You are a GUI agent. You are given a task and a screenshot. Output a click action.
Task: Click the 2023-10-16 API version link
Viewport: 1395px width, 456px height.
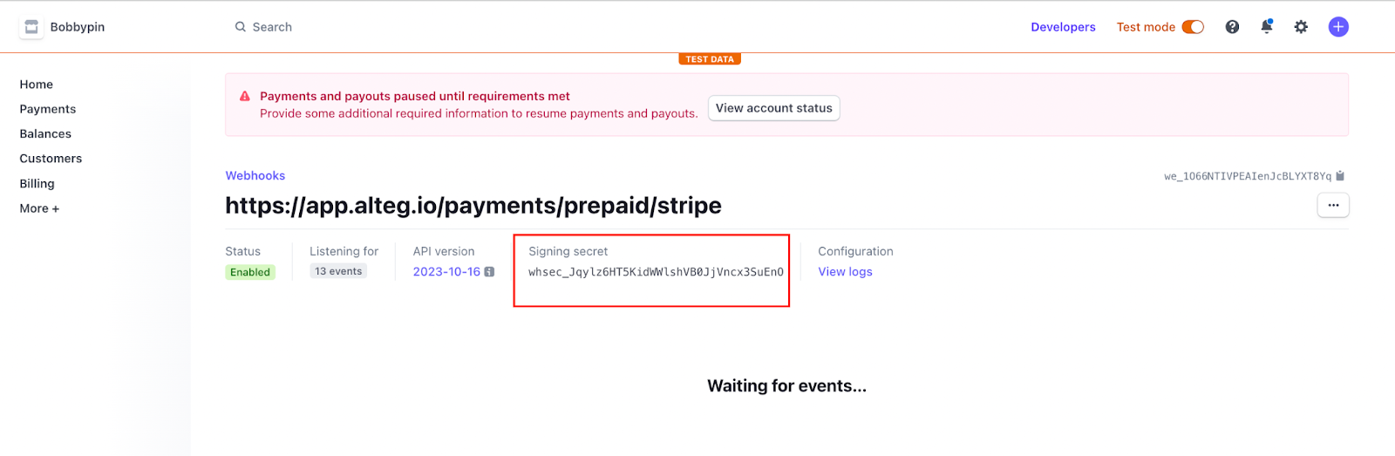(446, 272)
